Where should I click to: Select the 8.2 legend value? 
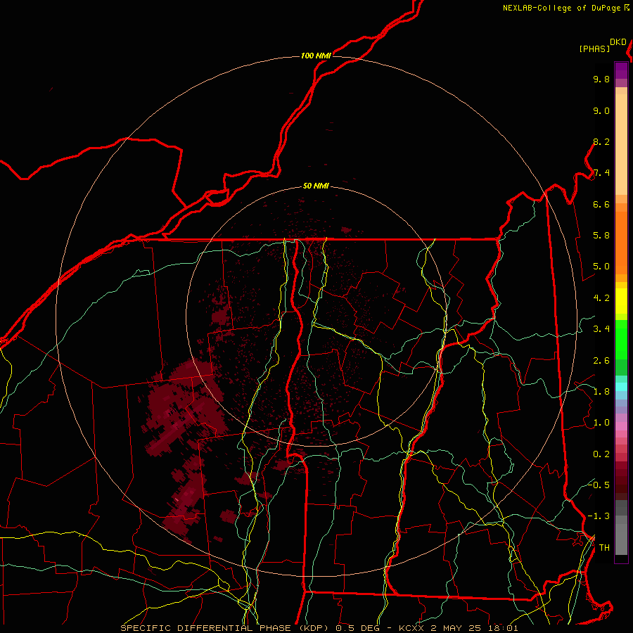601,142
